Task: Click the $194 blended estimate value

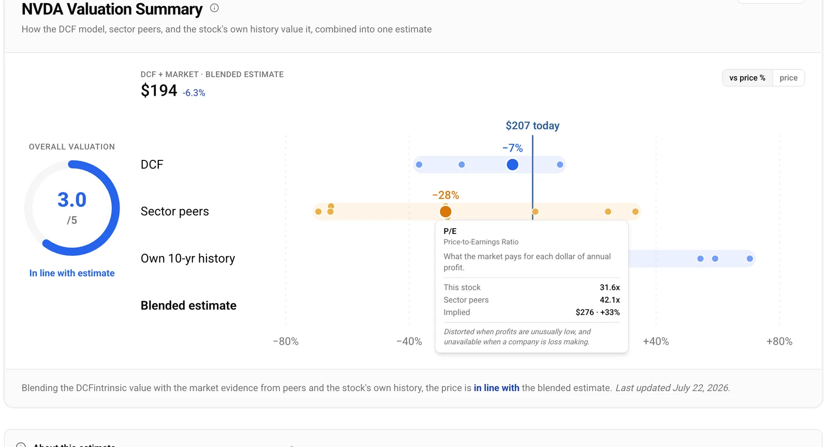Action: (159, 91)
